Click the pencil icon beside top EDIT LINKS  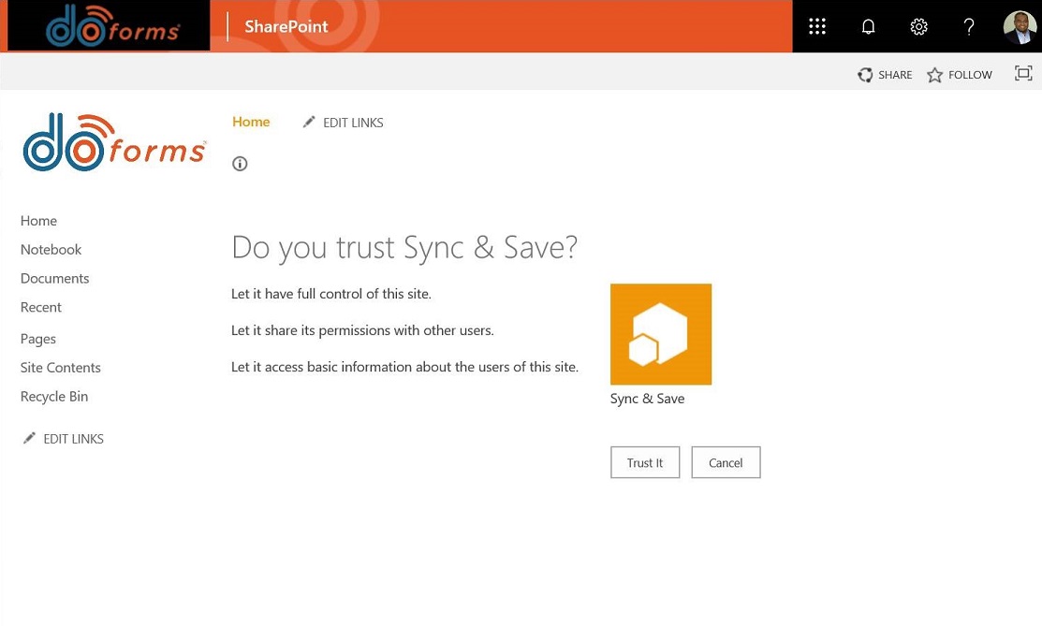coord(308,122)
